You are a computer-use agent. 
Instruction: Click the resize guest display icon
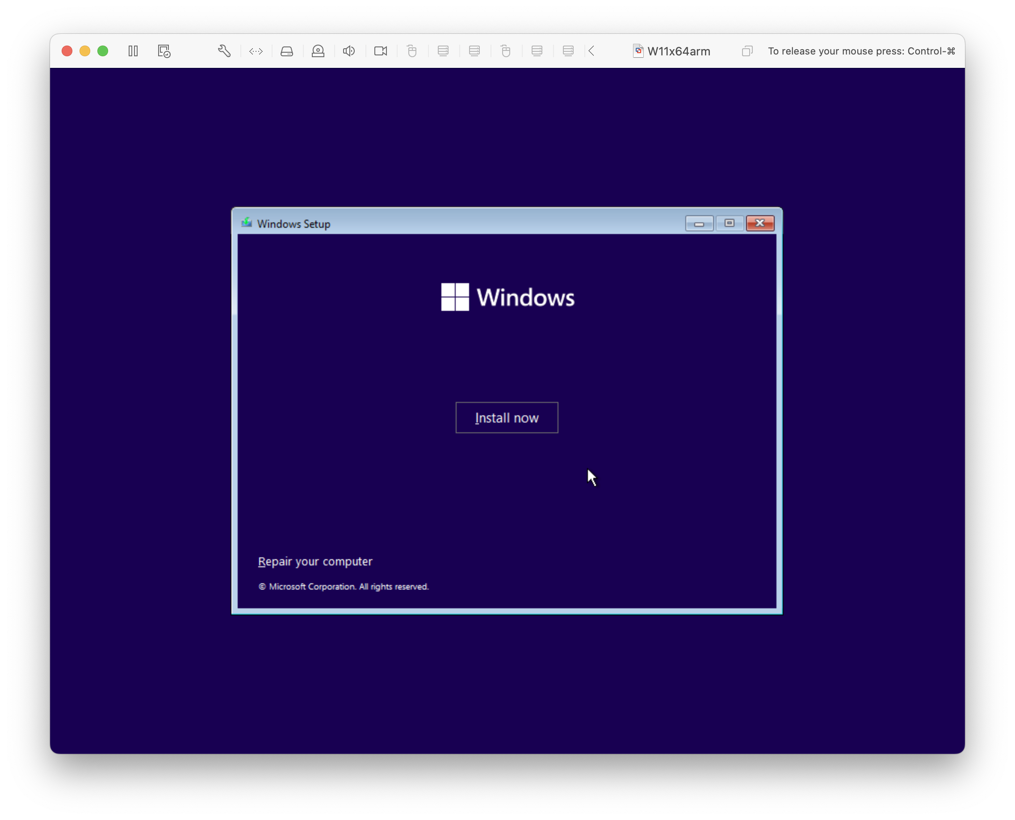256,51
